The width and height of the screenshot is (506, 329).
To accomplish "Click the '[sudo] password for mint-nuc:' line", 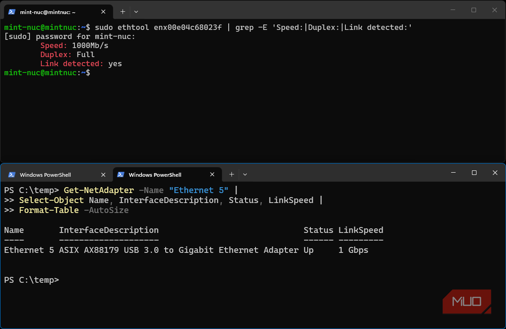I will coord(70,36).
